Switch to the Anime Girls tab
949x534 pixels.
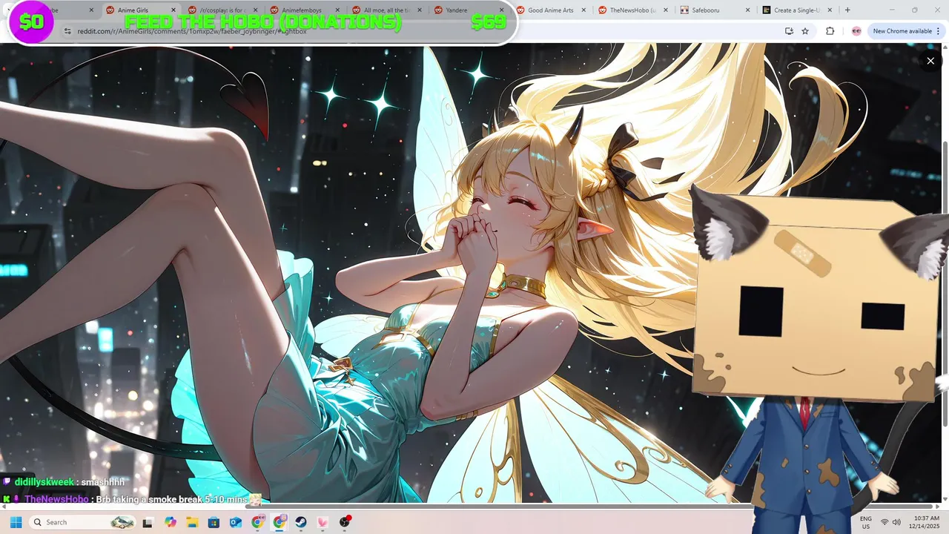[x=133, y=10]
